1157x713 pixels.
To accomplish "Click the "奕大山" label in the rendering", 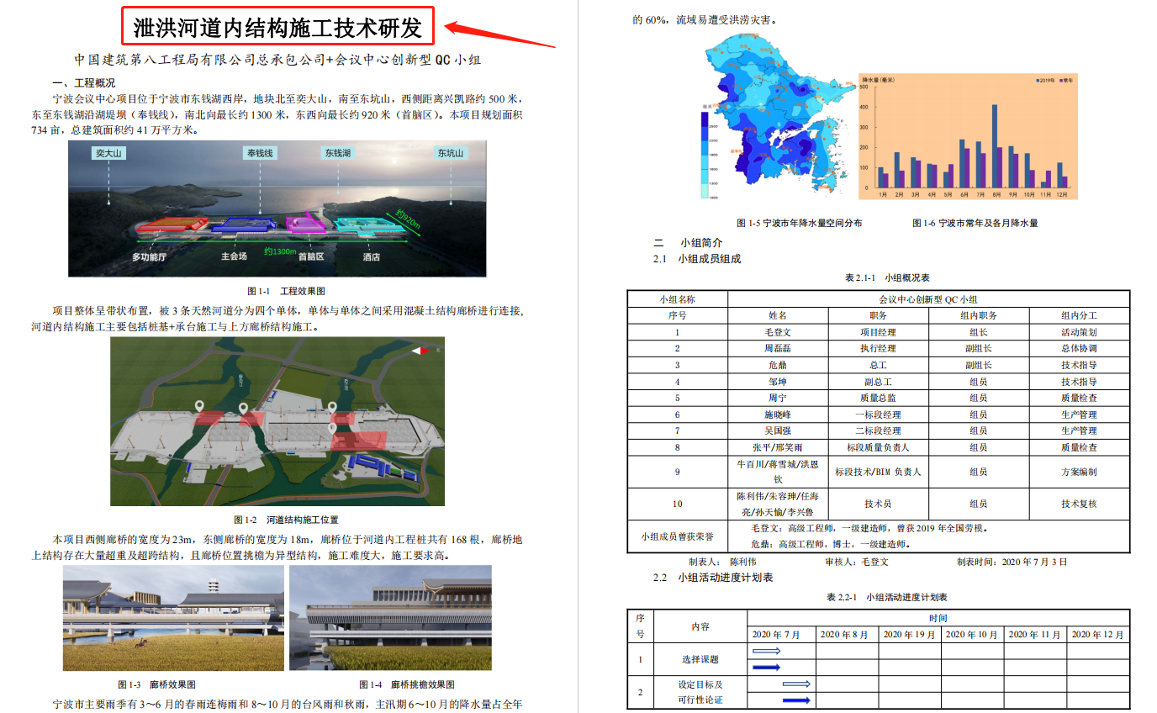I will [109, 154].
